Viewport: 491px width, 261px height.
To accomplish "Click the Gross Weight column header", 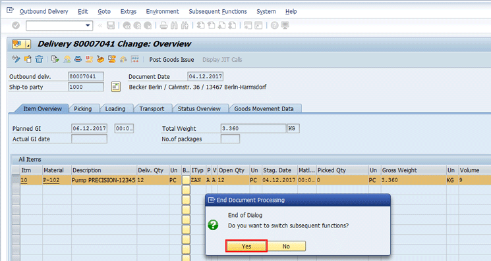I will [414, 170].
